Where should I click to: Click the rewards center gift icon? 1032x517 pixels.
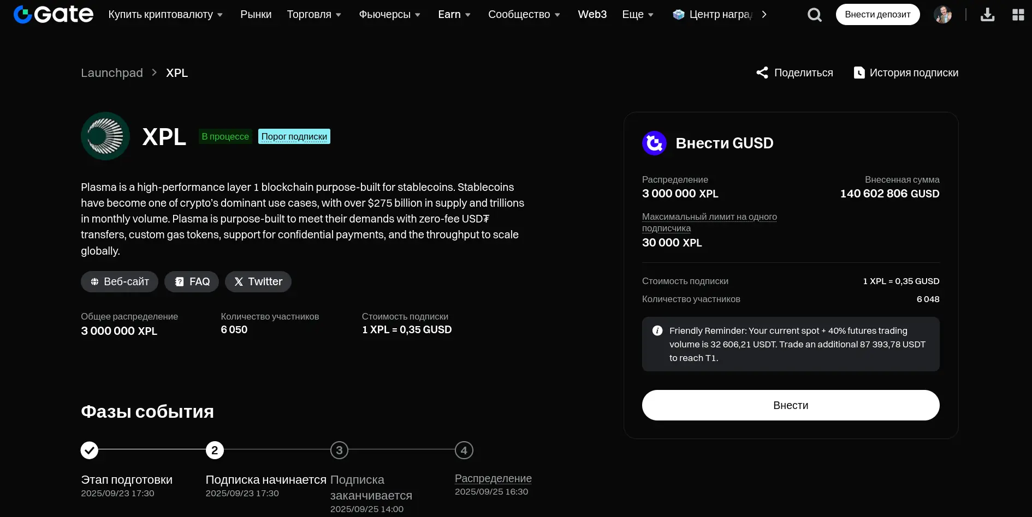click(x=679, y=15)
